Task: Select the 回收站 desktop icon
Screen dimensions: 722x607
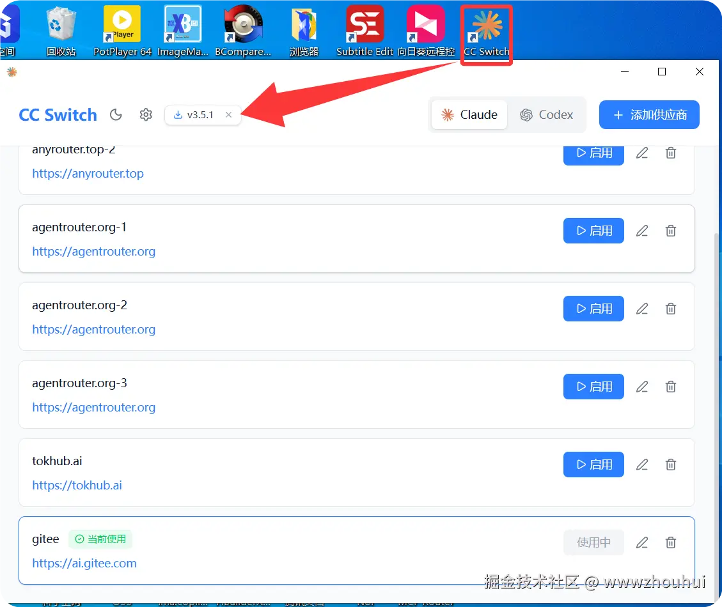Action: [x=61, y=31]
